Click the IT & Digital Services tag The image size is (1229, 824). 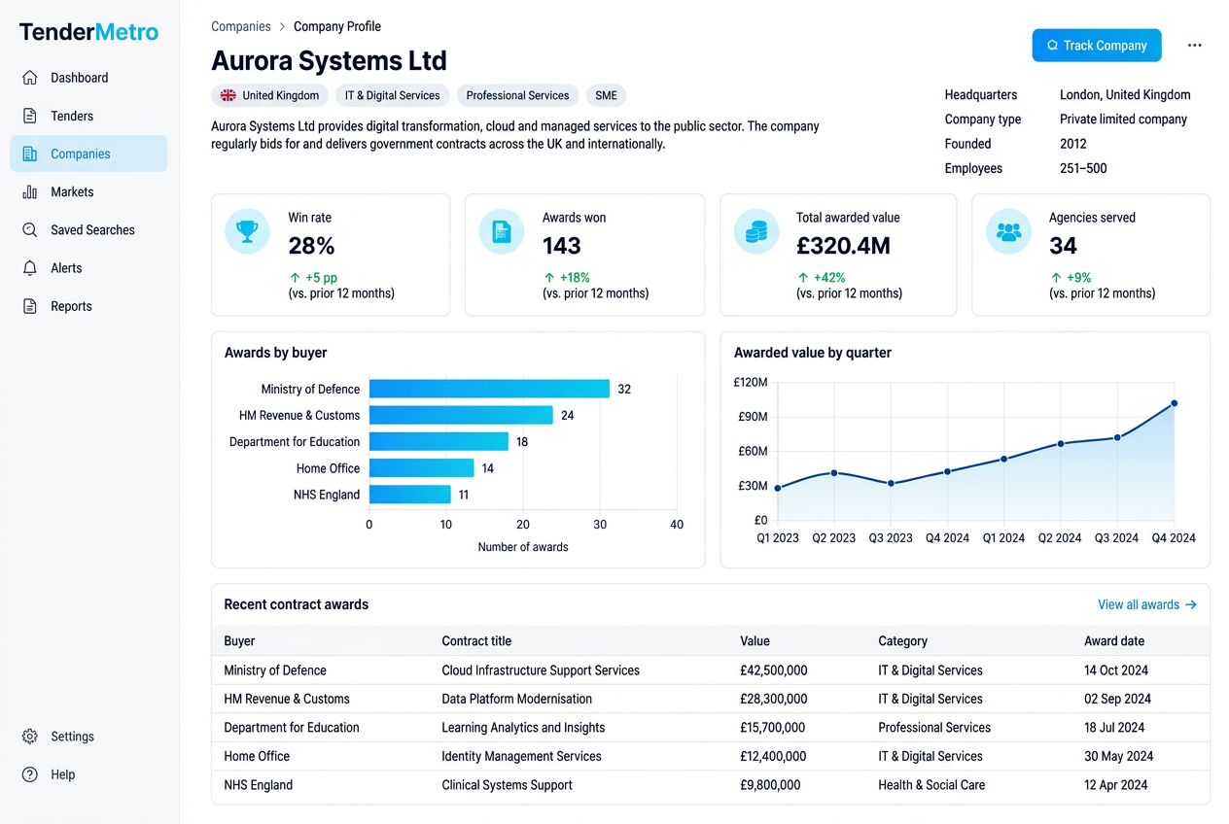393,95
